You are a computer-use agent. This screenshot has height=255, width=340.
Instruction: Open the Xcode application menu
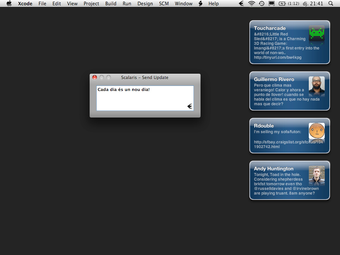tap(25, 4)
